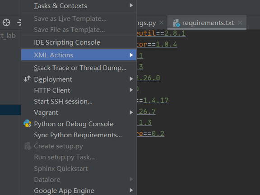Image resolution: width=260 pixels, height=195 pixels.
Task: Click the 1.3 version text in editor
Action: [145, 122]
